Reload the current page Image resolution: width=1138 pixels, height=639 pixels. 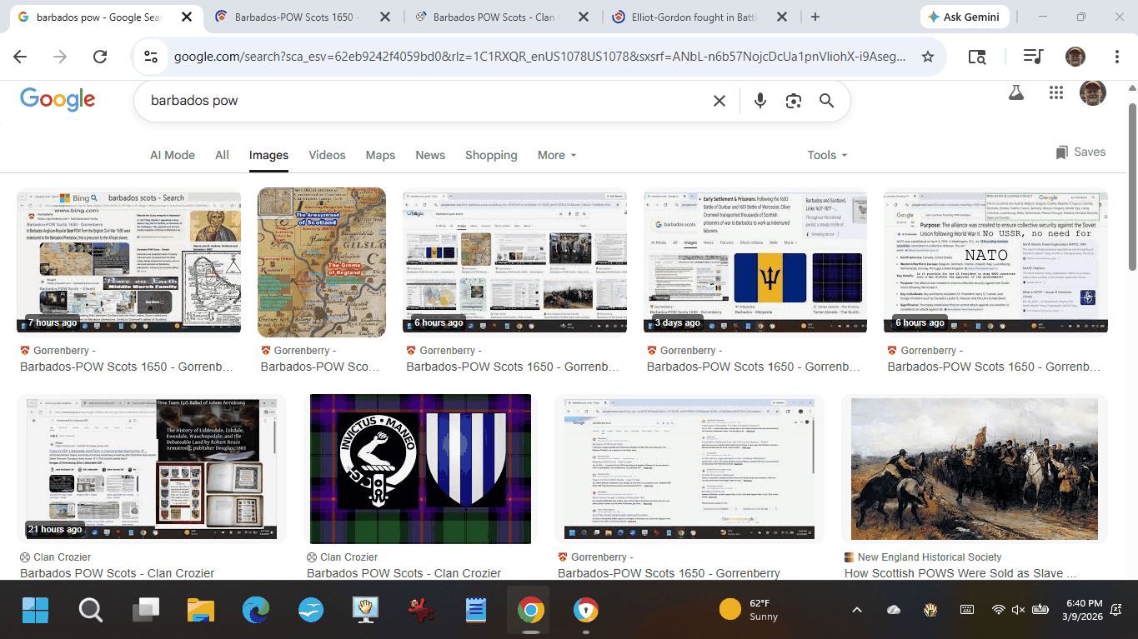(x=100, y=57)
